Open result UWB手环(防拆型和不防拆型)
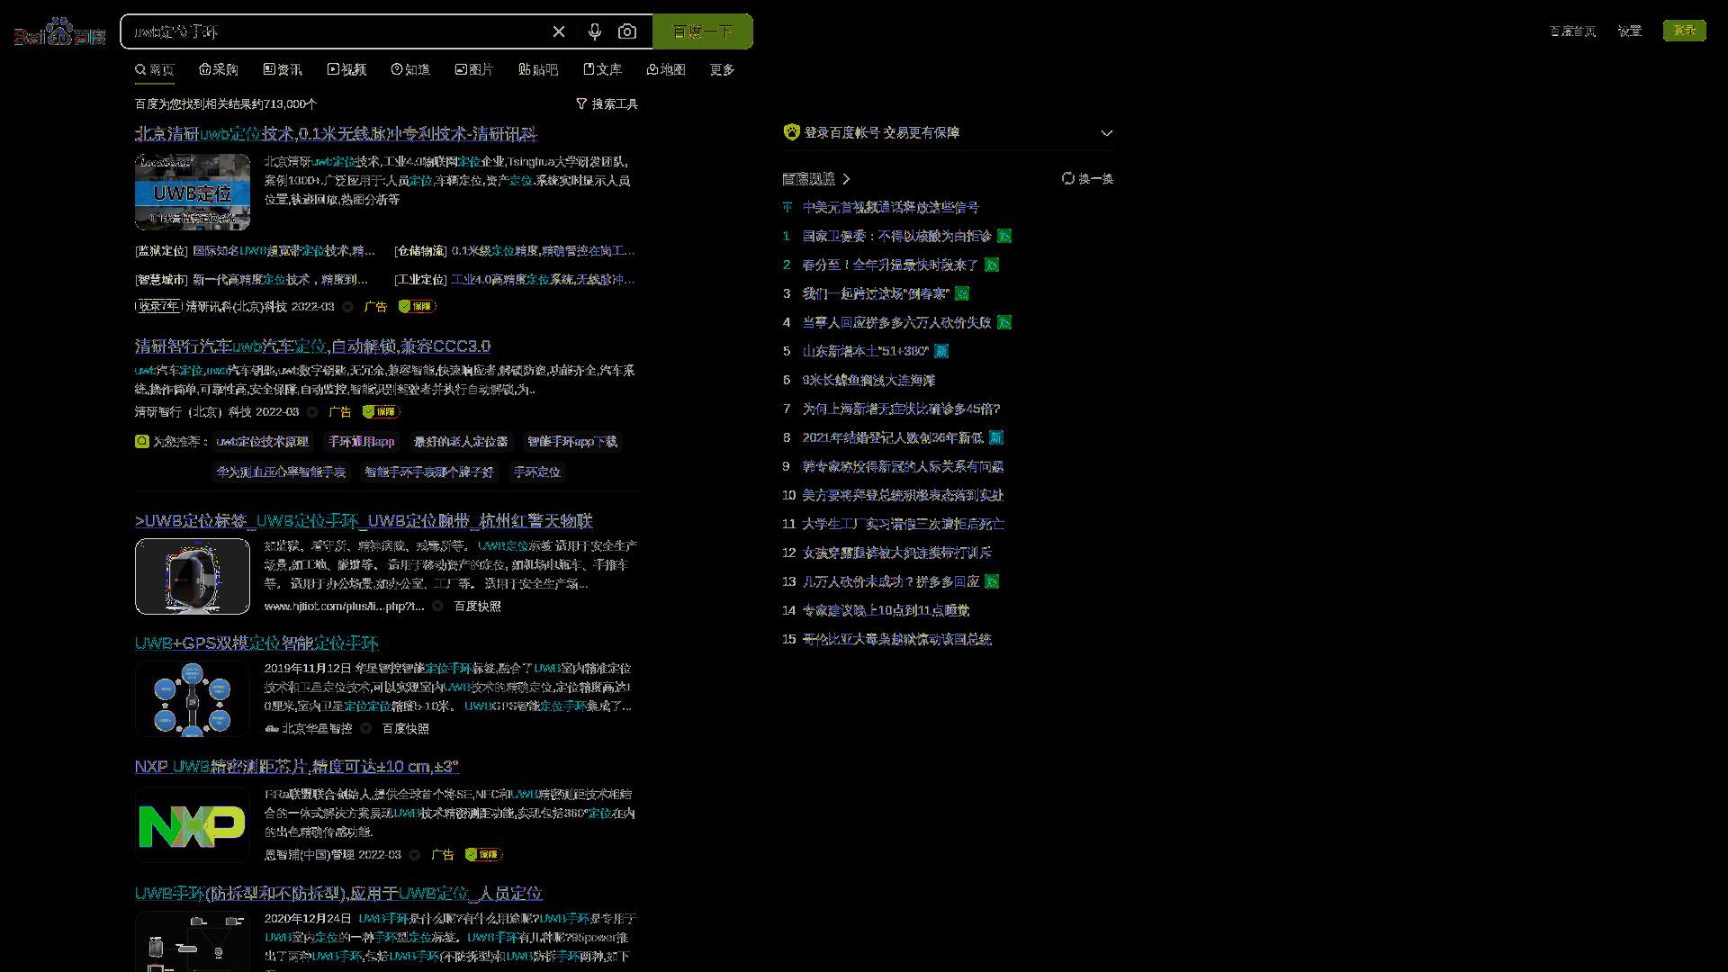This screenshot has width=1728, height=972. point(338,894)
